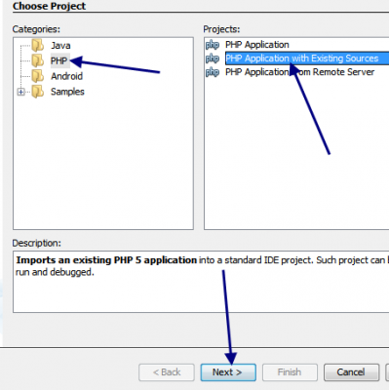Click the Samples category folder icon
The image size is (389, 390).
(38, 92)
